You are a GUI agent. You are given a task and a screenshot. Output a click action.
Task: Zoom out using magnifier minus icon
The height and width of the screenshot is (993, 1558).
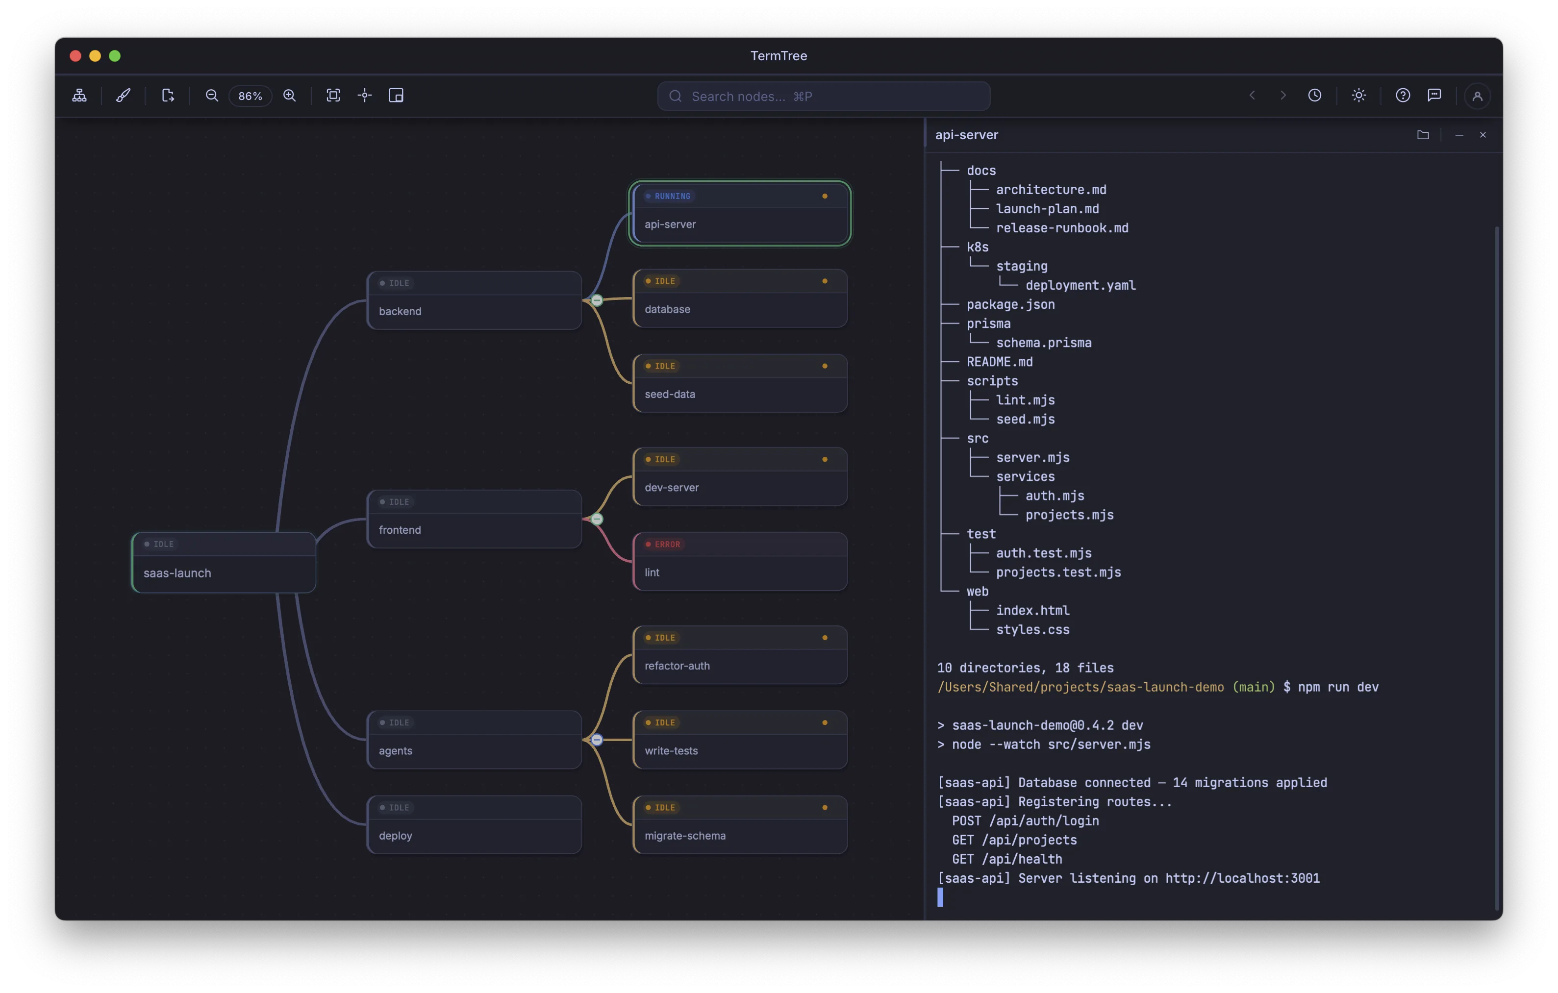click(x=212, y=96)
